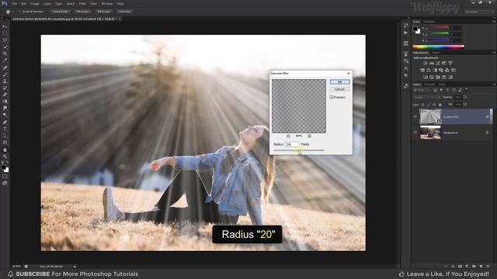This screenshot has width=497, height=279.
Task: Open the Image menu
Action: (x=35, y=4)
